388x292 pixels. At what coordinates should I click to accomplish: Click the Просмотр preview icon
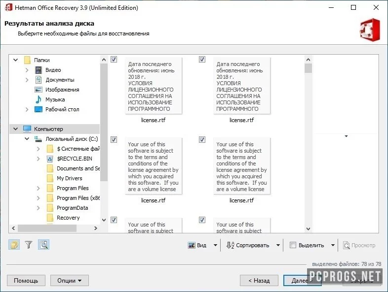347,245
